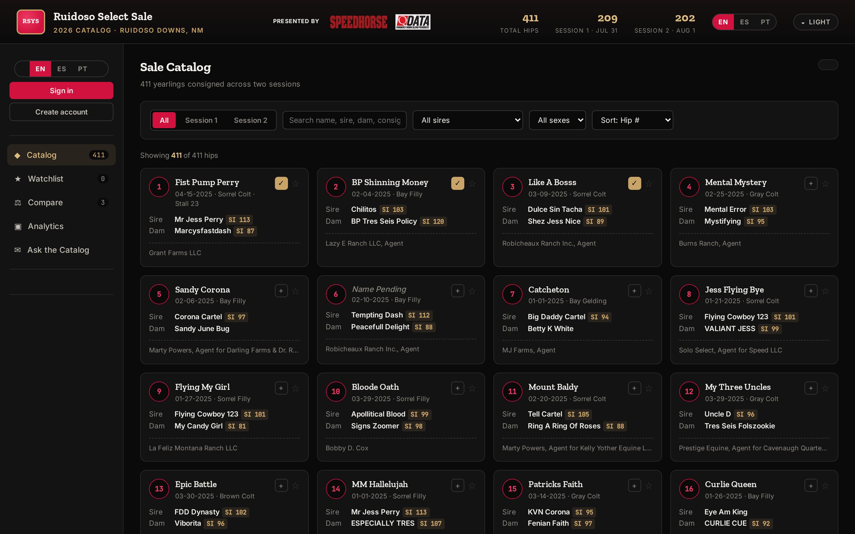Add Jess Flying Bye to compare
The width and height of the screenshot is (855, 534).
(x=811, y=291)
